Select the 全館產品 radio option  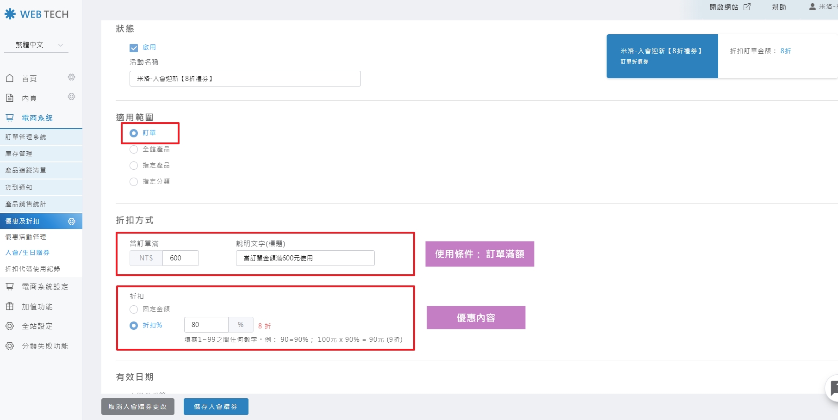coord(134,149)
